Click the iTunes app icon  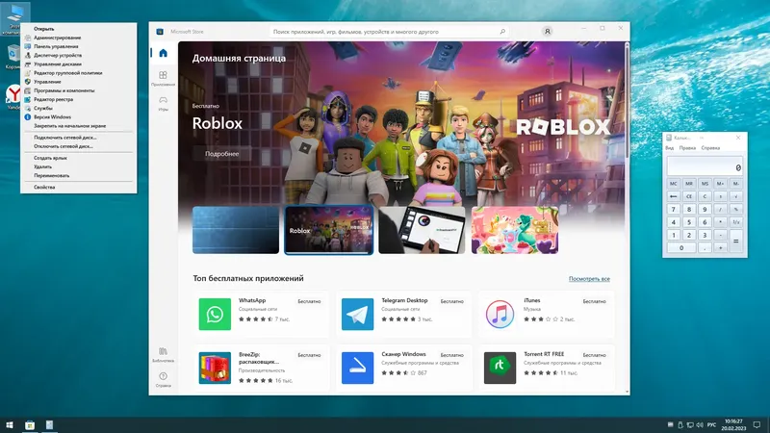(500, 315)
